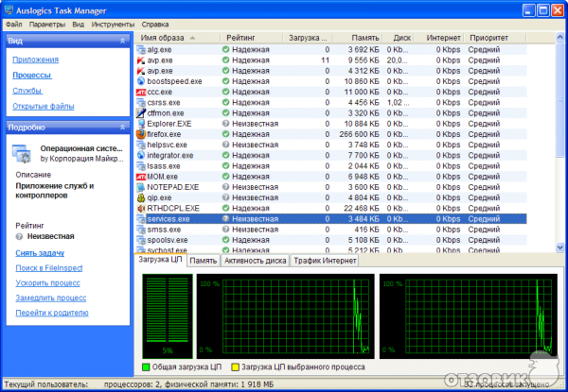Collapse the Подробно panel with its chevron
The height and width of the screenshot is (392, 568).
(123, 126)
